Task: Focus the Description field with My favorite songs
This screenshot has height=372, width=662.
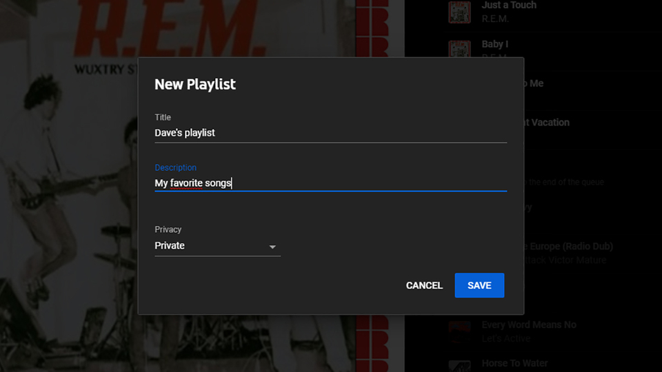Action: [330, 183]
